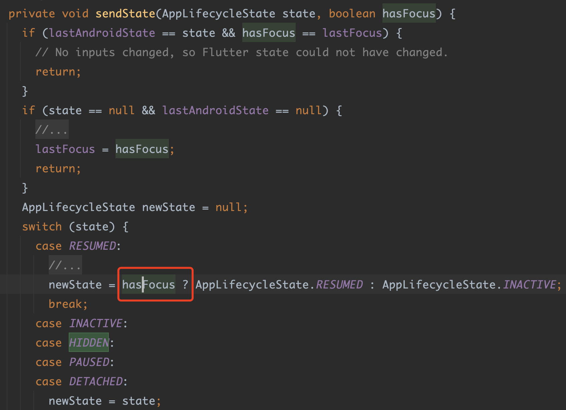Click the void return type keyword

[75, 14]
